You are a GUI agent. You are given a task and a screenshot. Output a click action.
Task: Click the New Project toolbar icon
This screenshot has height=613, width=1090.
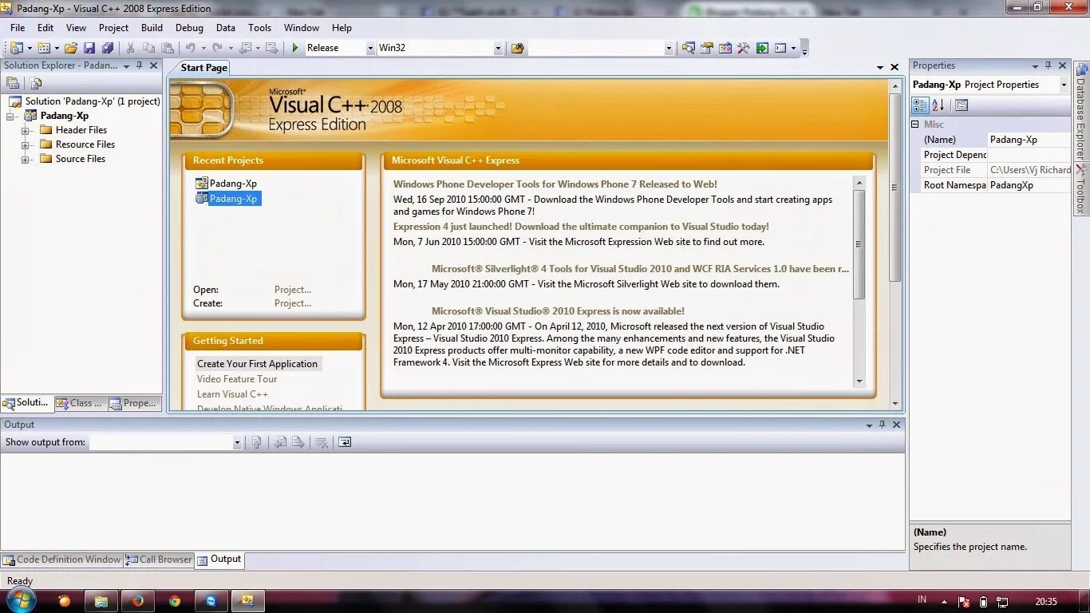[15, 48]
